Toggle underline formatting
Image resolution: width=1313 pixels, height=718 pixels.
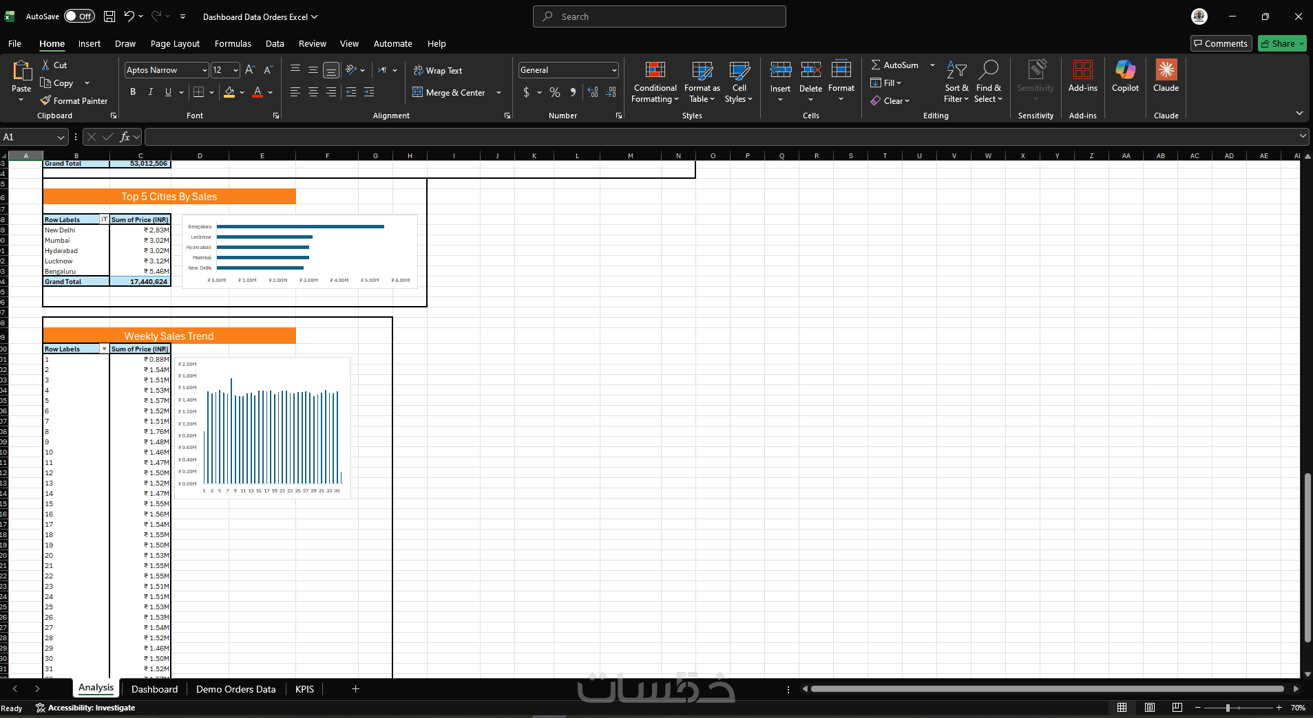[168, 92]
